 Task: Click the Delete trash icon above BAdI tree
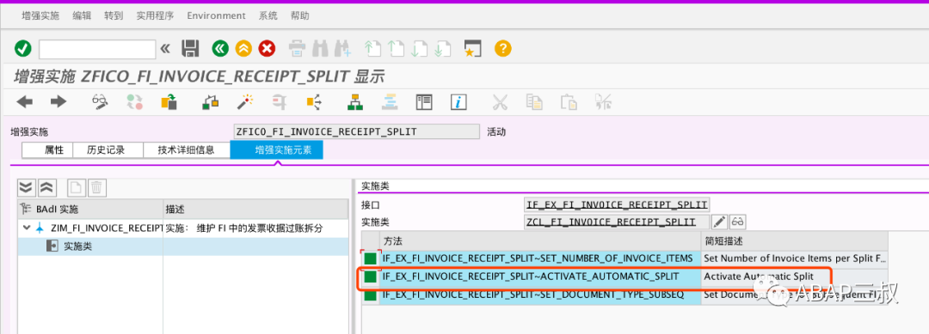coord(96,189)
